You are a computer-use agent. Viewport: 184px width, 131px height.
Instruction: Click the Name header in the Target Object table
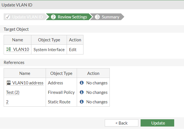click(18, 40)
